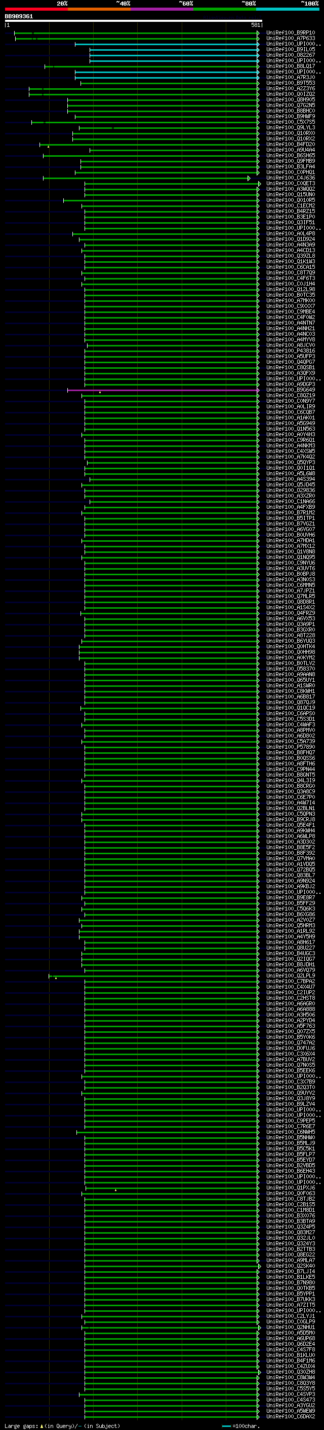Select hit label UniRef100_C3X7B9
Image resolution: width=324 pixels, height=1430 pixels.
point(290,1082)
